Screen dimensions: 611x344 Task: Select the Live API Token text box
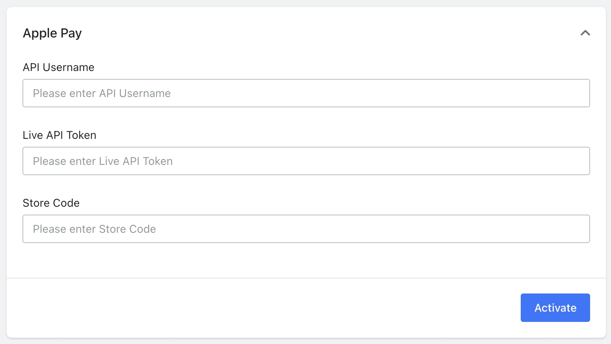(x=306, y=161)
